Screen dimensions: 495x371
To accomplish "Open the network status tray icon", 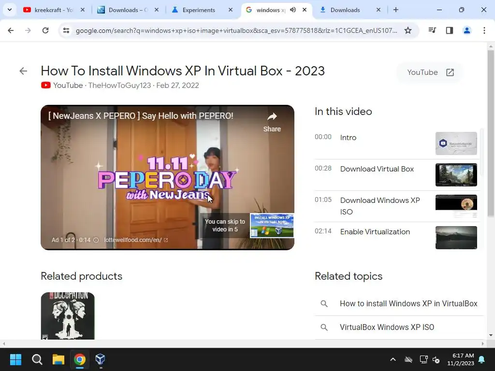I will coord(423,359).
